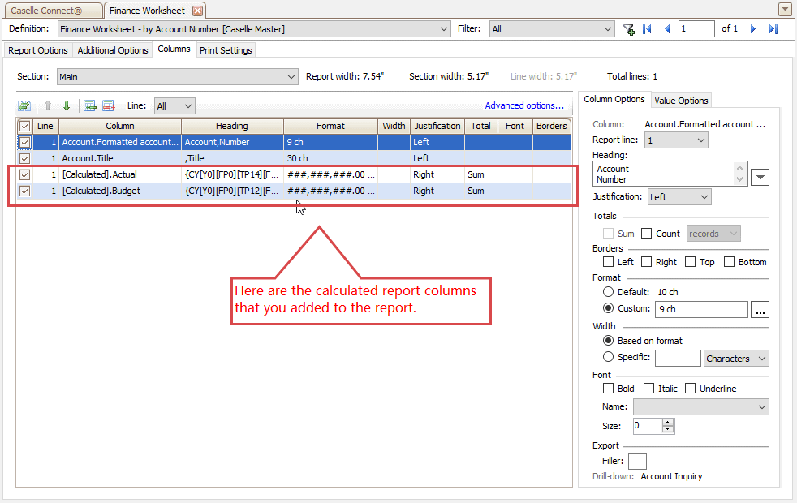Viewport: 797px width, 503px height.
Task: Click the Custom format ellipsis button
Action: tap(760, 309)
